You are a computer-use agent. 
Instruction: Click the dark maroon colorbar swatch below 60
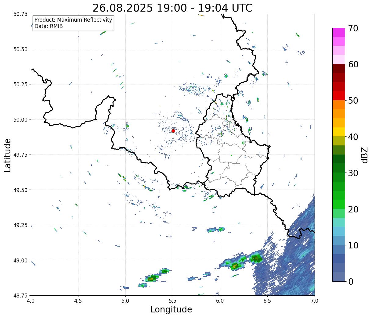tap(339, 68)
